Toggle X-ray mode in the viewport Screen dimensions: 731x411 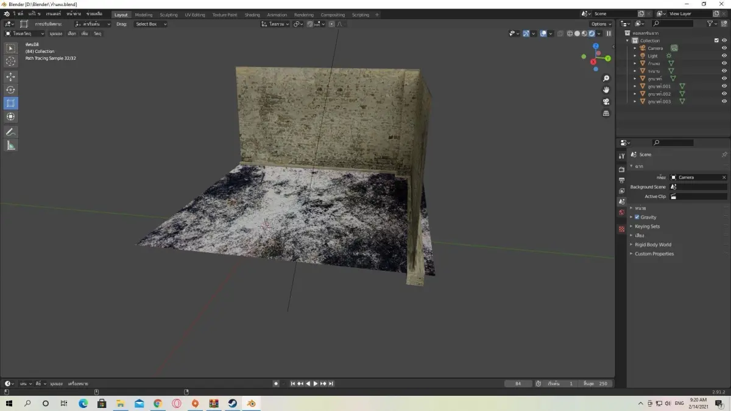[x=560, y=33]
